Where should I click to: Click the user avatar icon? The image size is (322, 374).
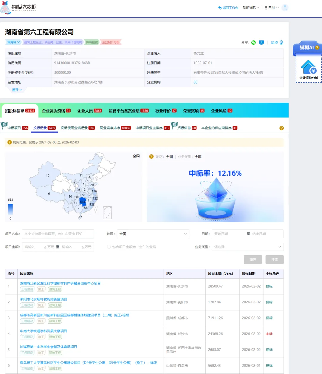(285, 8)
